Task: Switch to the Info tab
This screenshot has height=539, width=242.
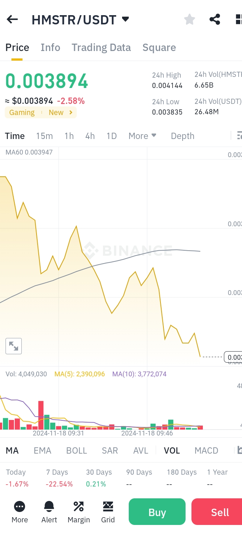Action: click(x=50, y=47)
